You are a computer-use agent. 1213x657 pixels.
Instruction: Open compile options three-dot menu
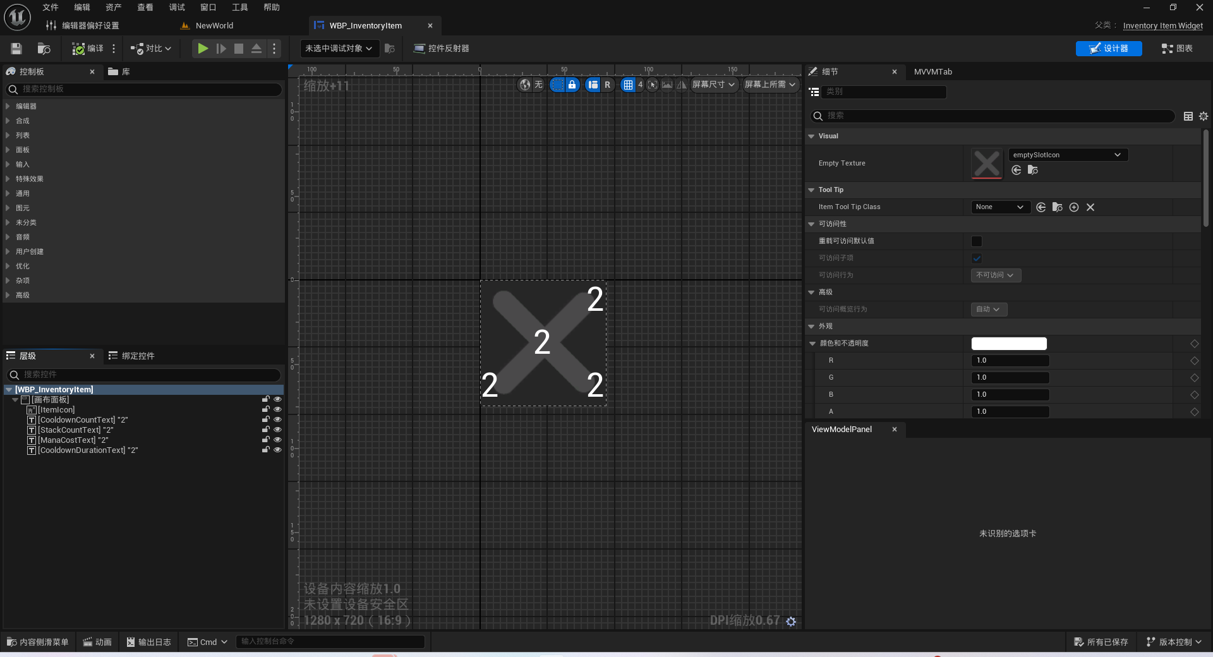coord(114,49)
